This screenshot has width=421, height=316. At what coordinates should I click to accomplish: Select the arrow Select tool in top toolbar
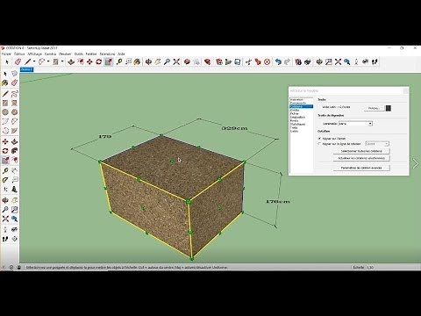7,61
